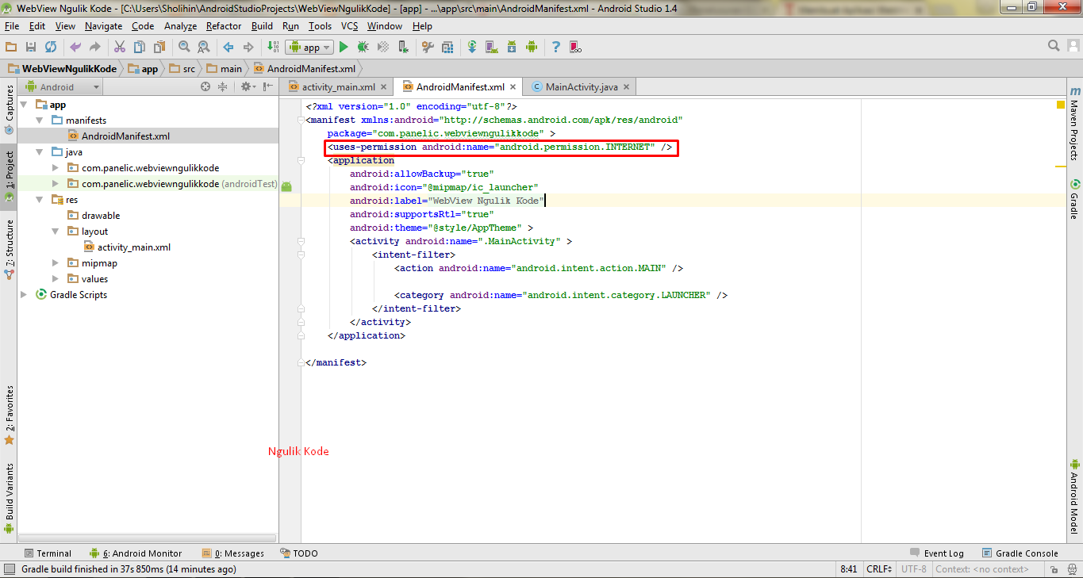
Task: Run the app with the green play icon
Action: 344,48
